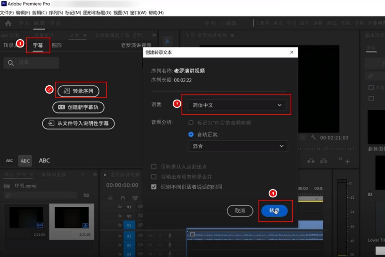Switch to the 图形 tab
This screenshot has width=385, height=257.
tap(57, 45)
